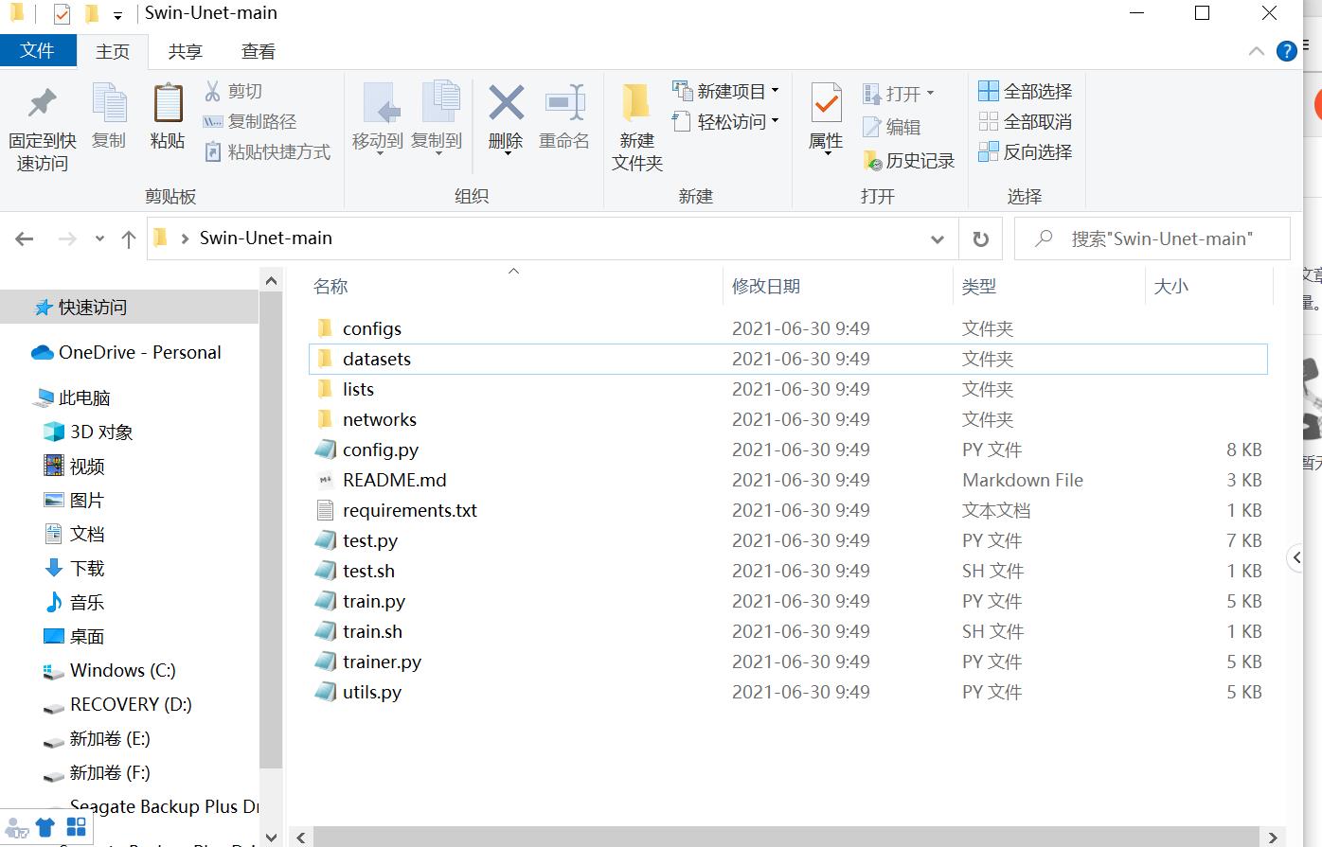Open Help via the question mark icon
1322x847 pixels.
coord(1287,51)
